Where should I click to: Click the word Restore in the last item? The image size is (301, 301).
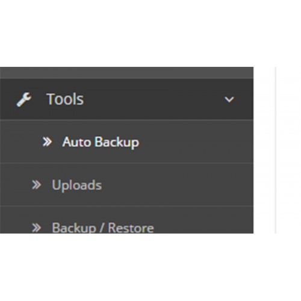click(x=131, y=228)
